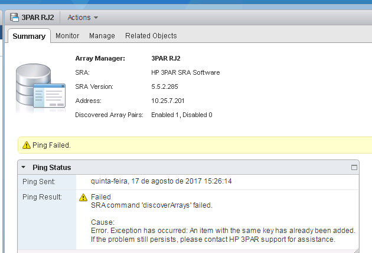The image size is (372, 253).
Task: Click the warning icon next to Failed result
Action: tap(83, 197)
